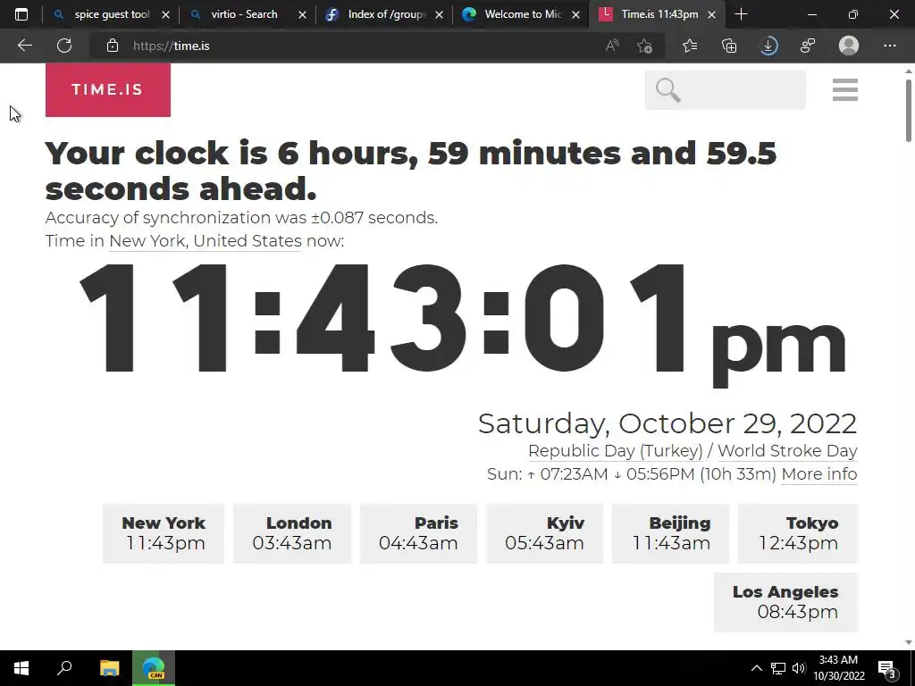Open the tab actions menu icon
The image size is (915, 686).
click(21, 14)
